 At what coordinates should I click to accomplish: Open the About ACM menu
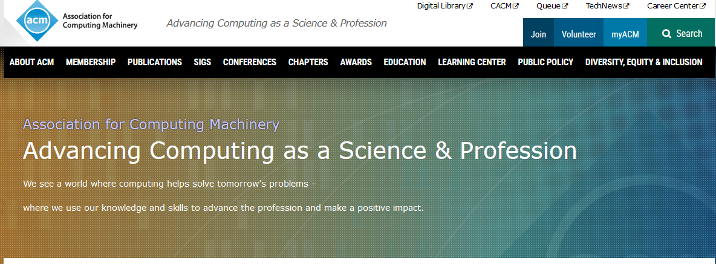click(31, 62)
